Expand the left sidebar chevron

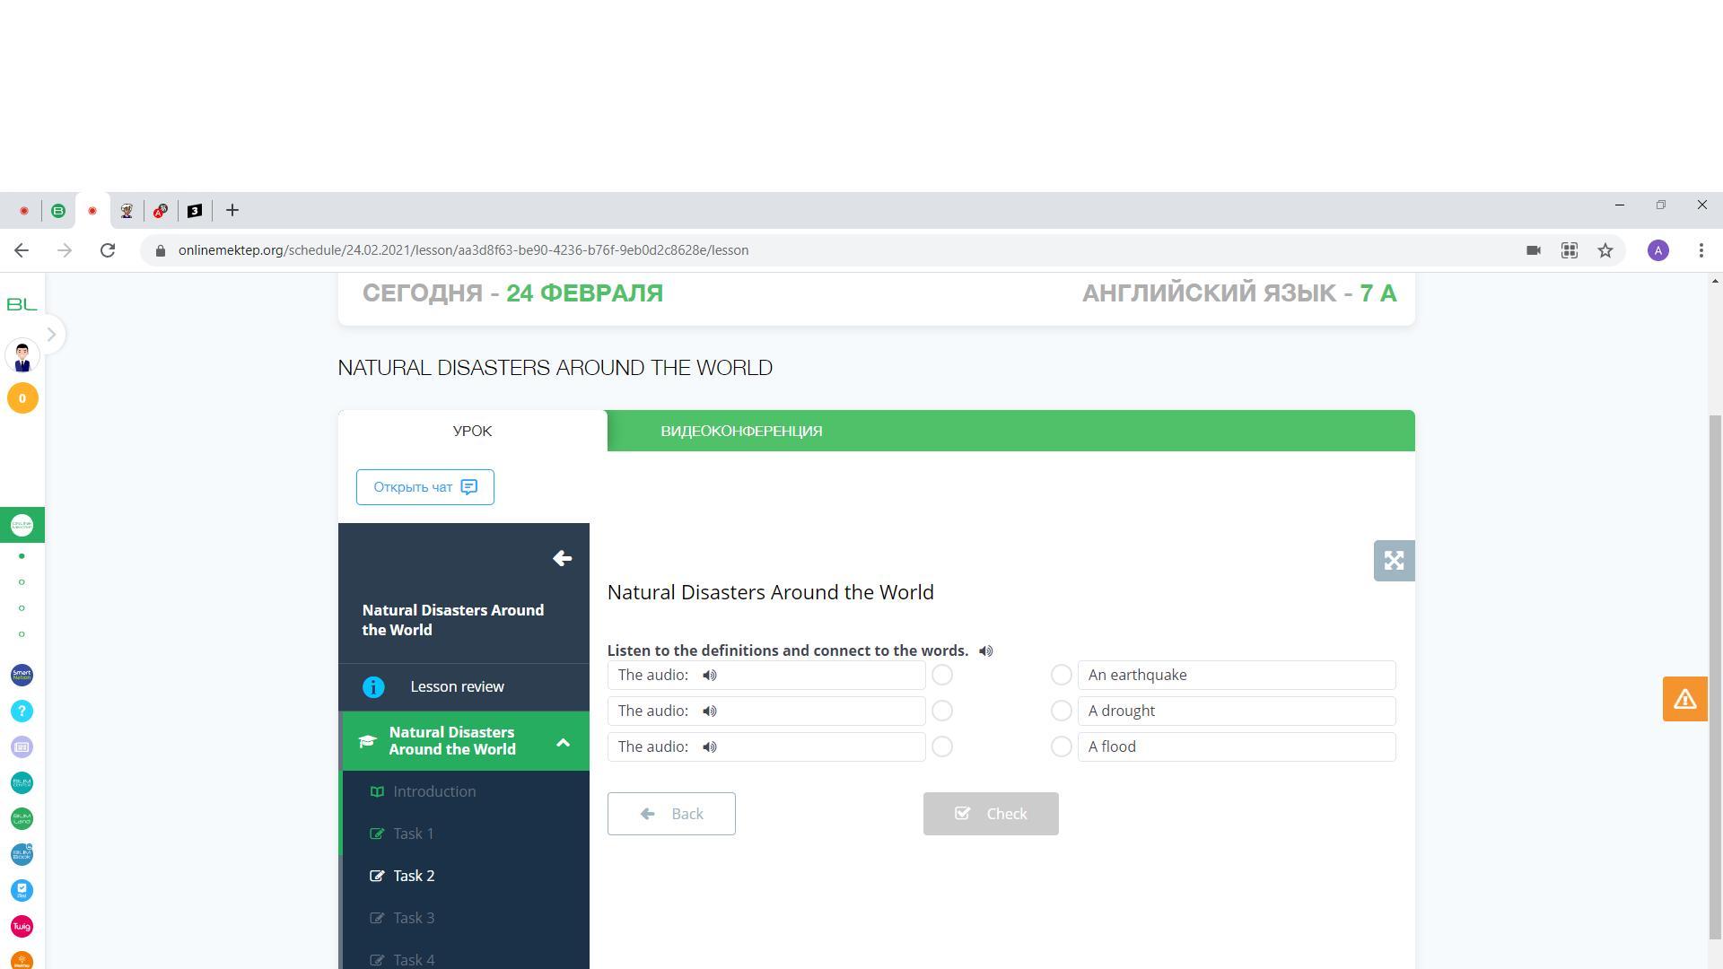tap(51, 335)
